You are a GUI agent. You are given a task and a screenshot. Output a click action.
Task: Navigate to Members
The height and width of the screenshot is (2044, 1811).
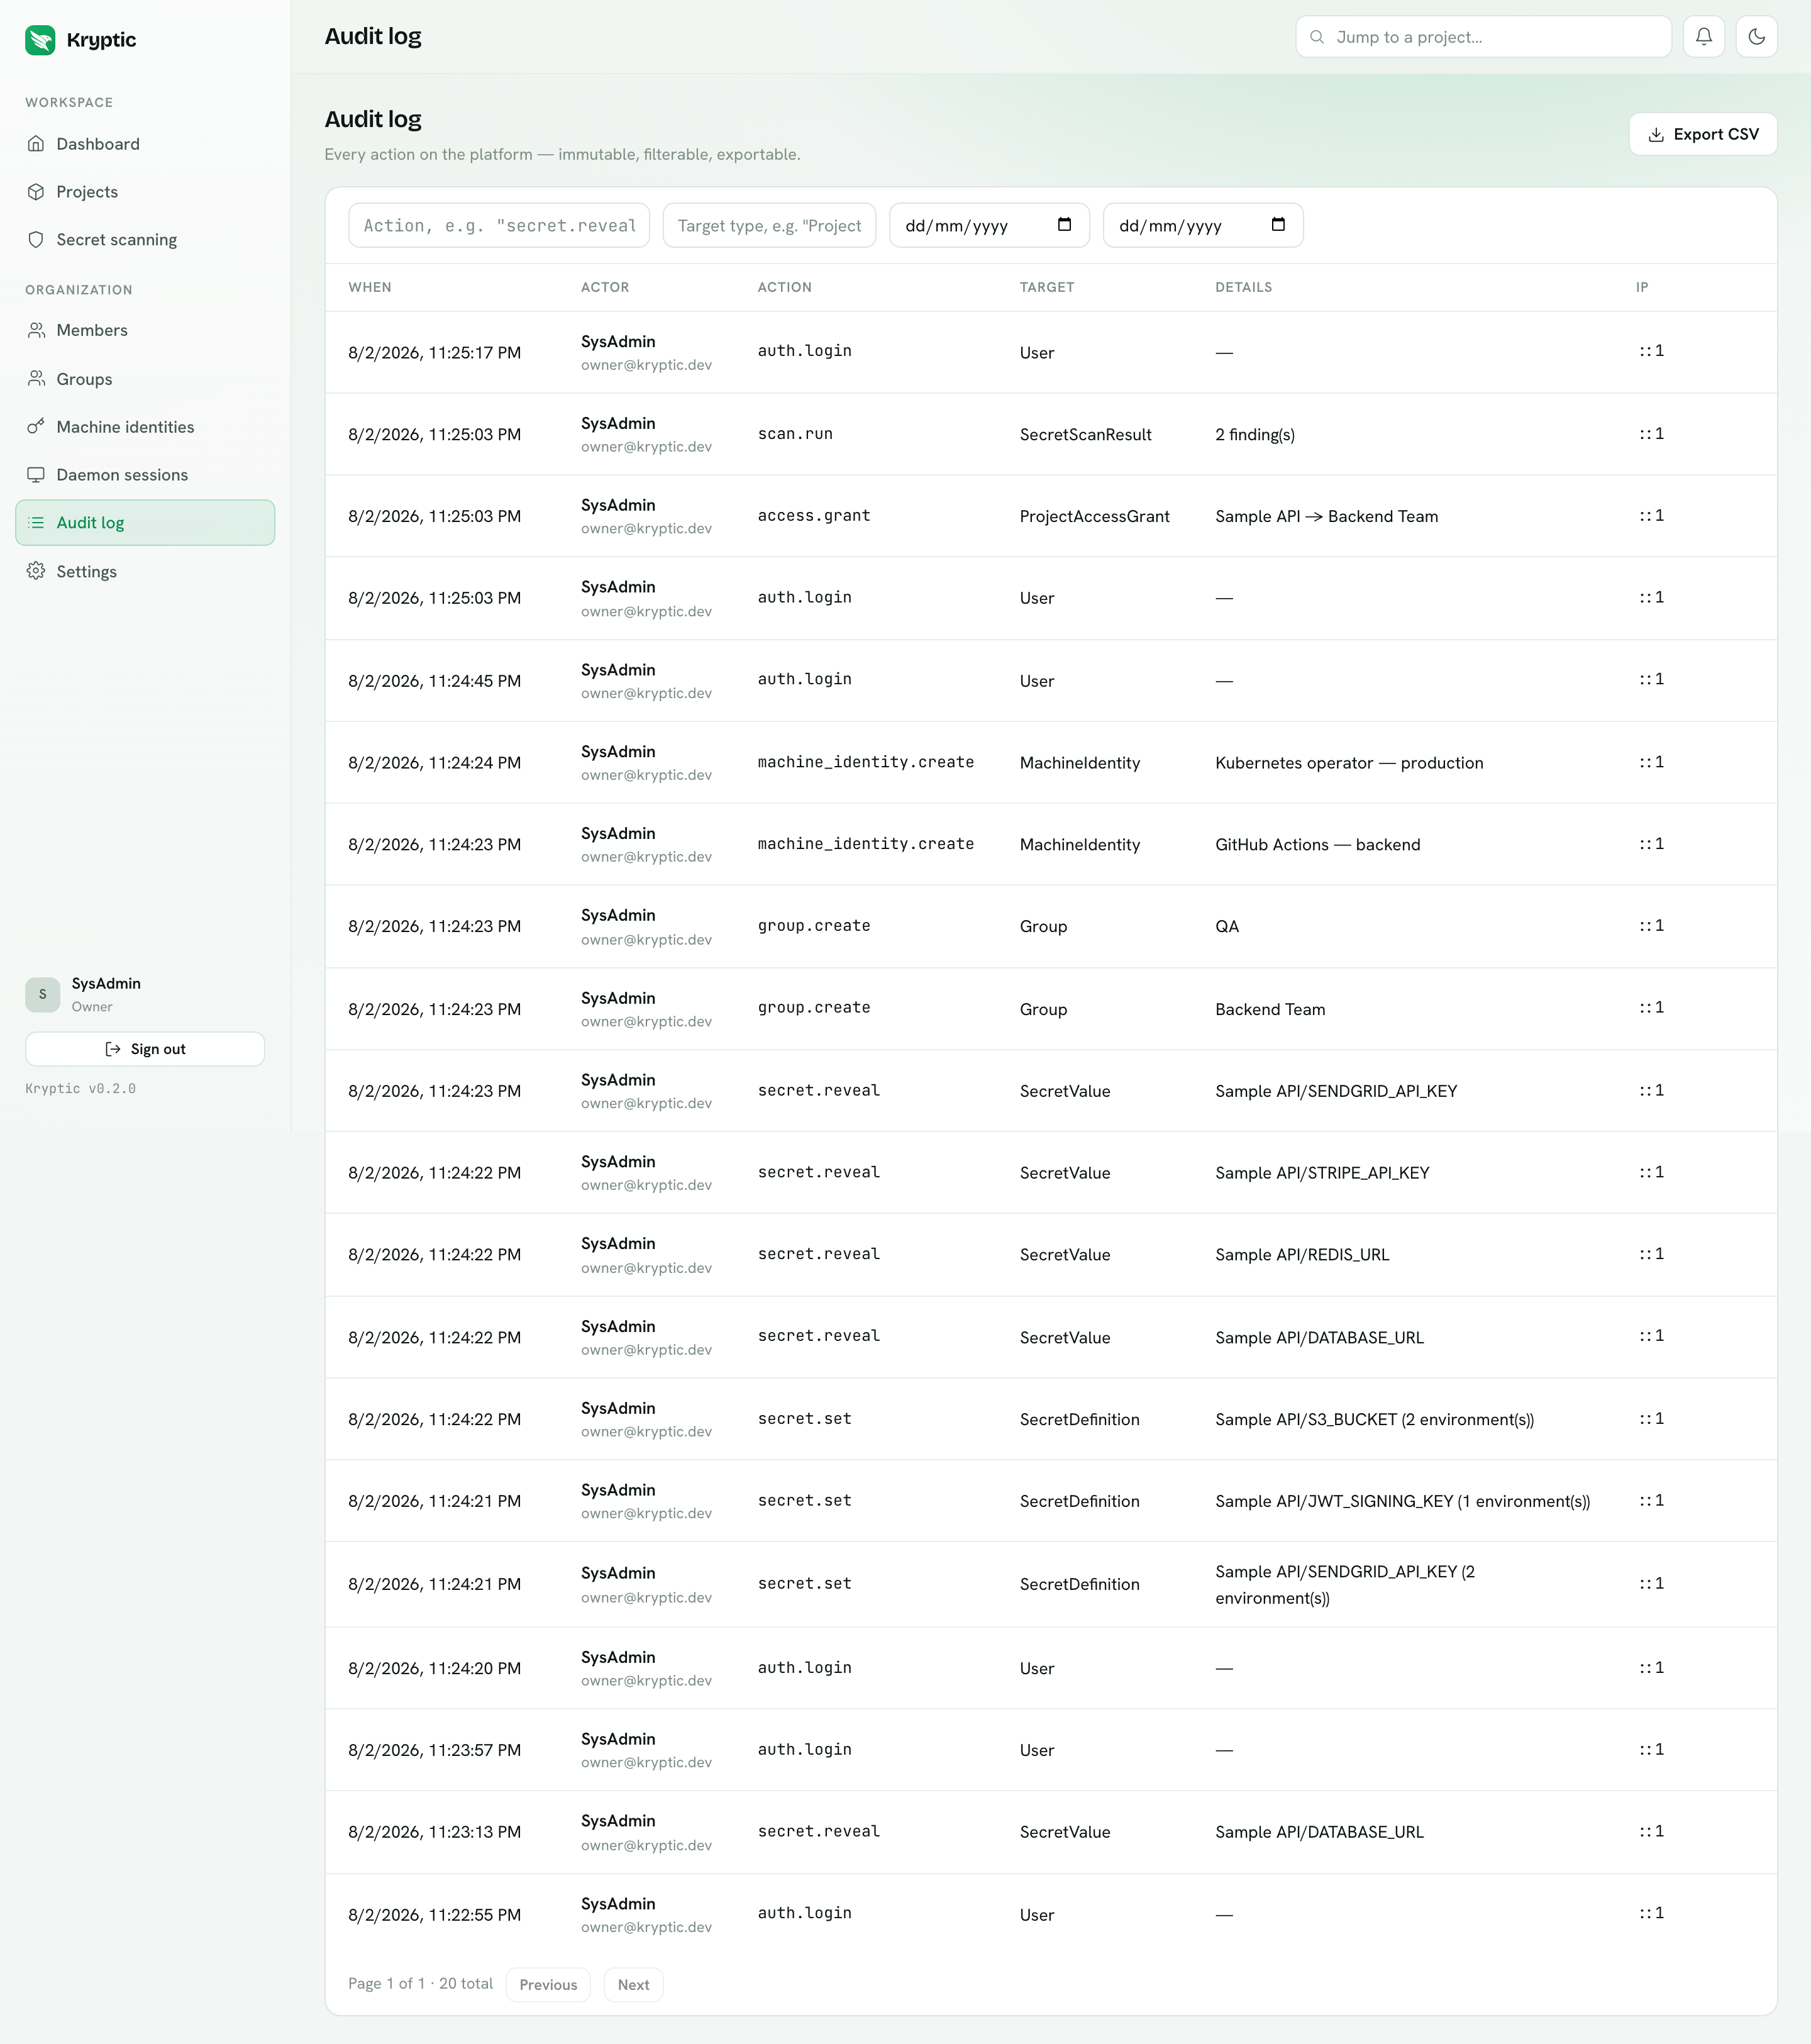pyautogui.click(x=145, y=330)
